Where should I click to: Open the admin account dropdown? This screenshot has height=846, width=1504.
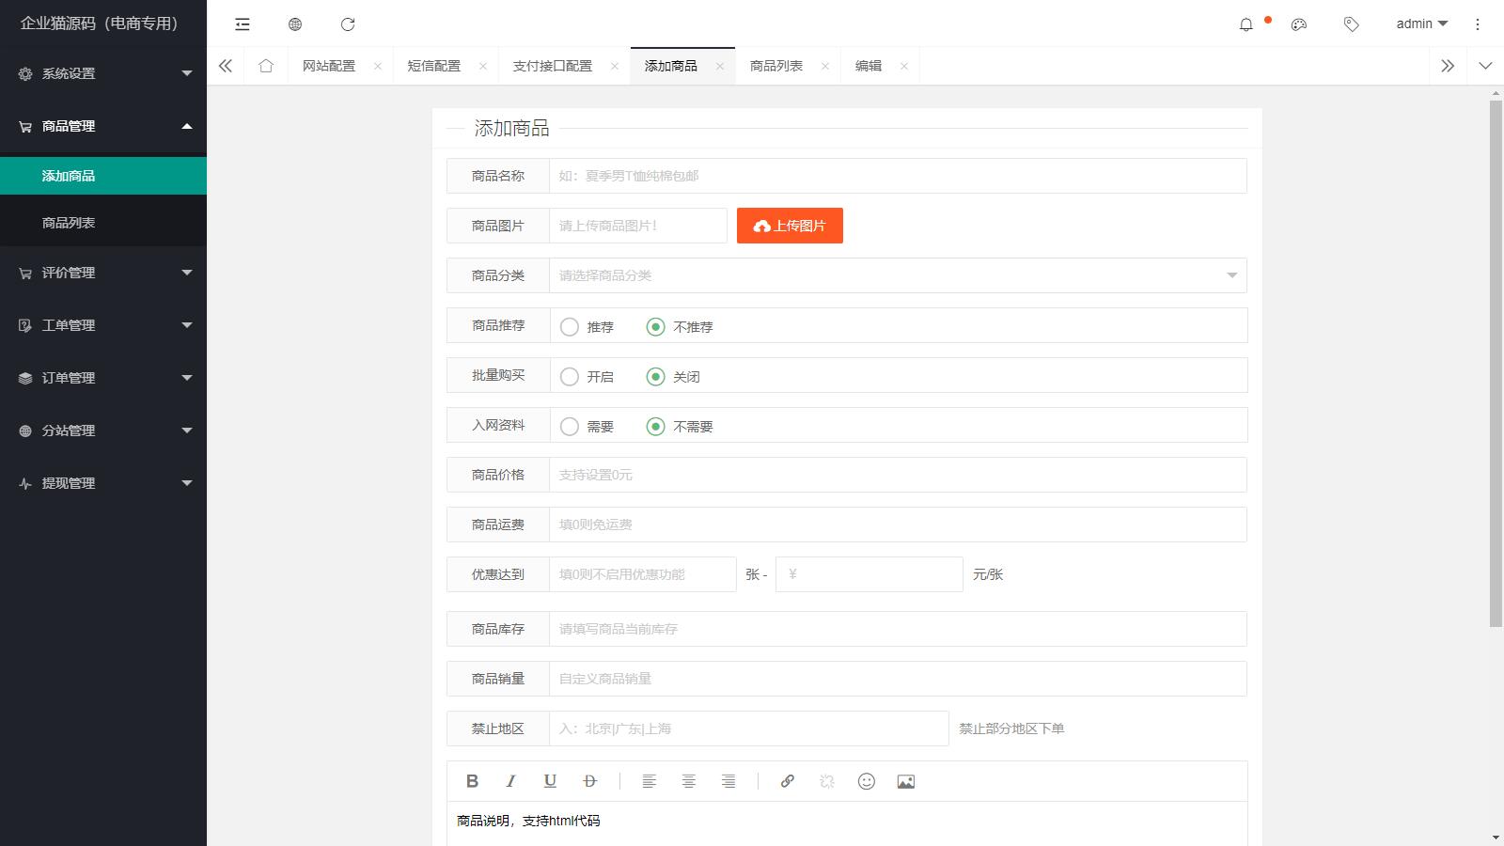[1419, 23]
